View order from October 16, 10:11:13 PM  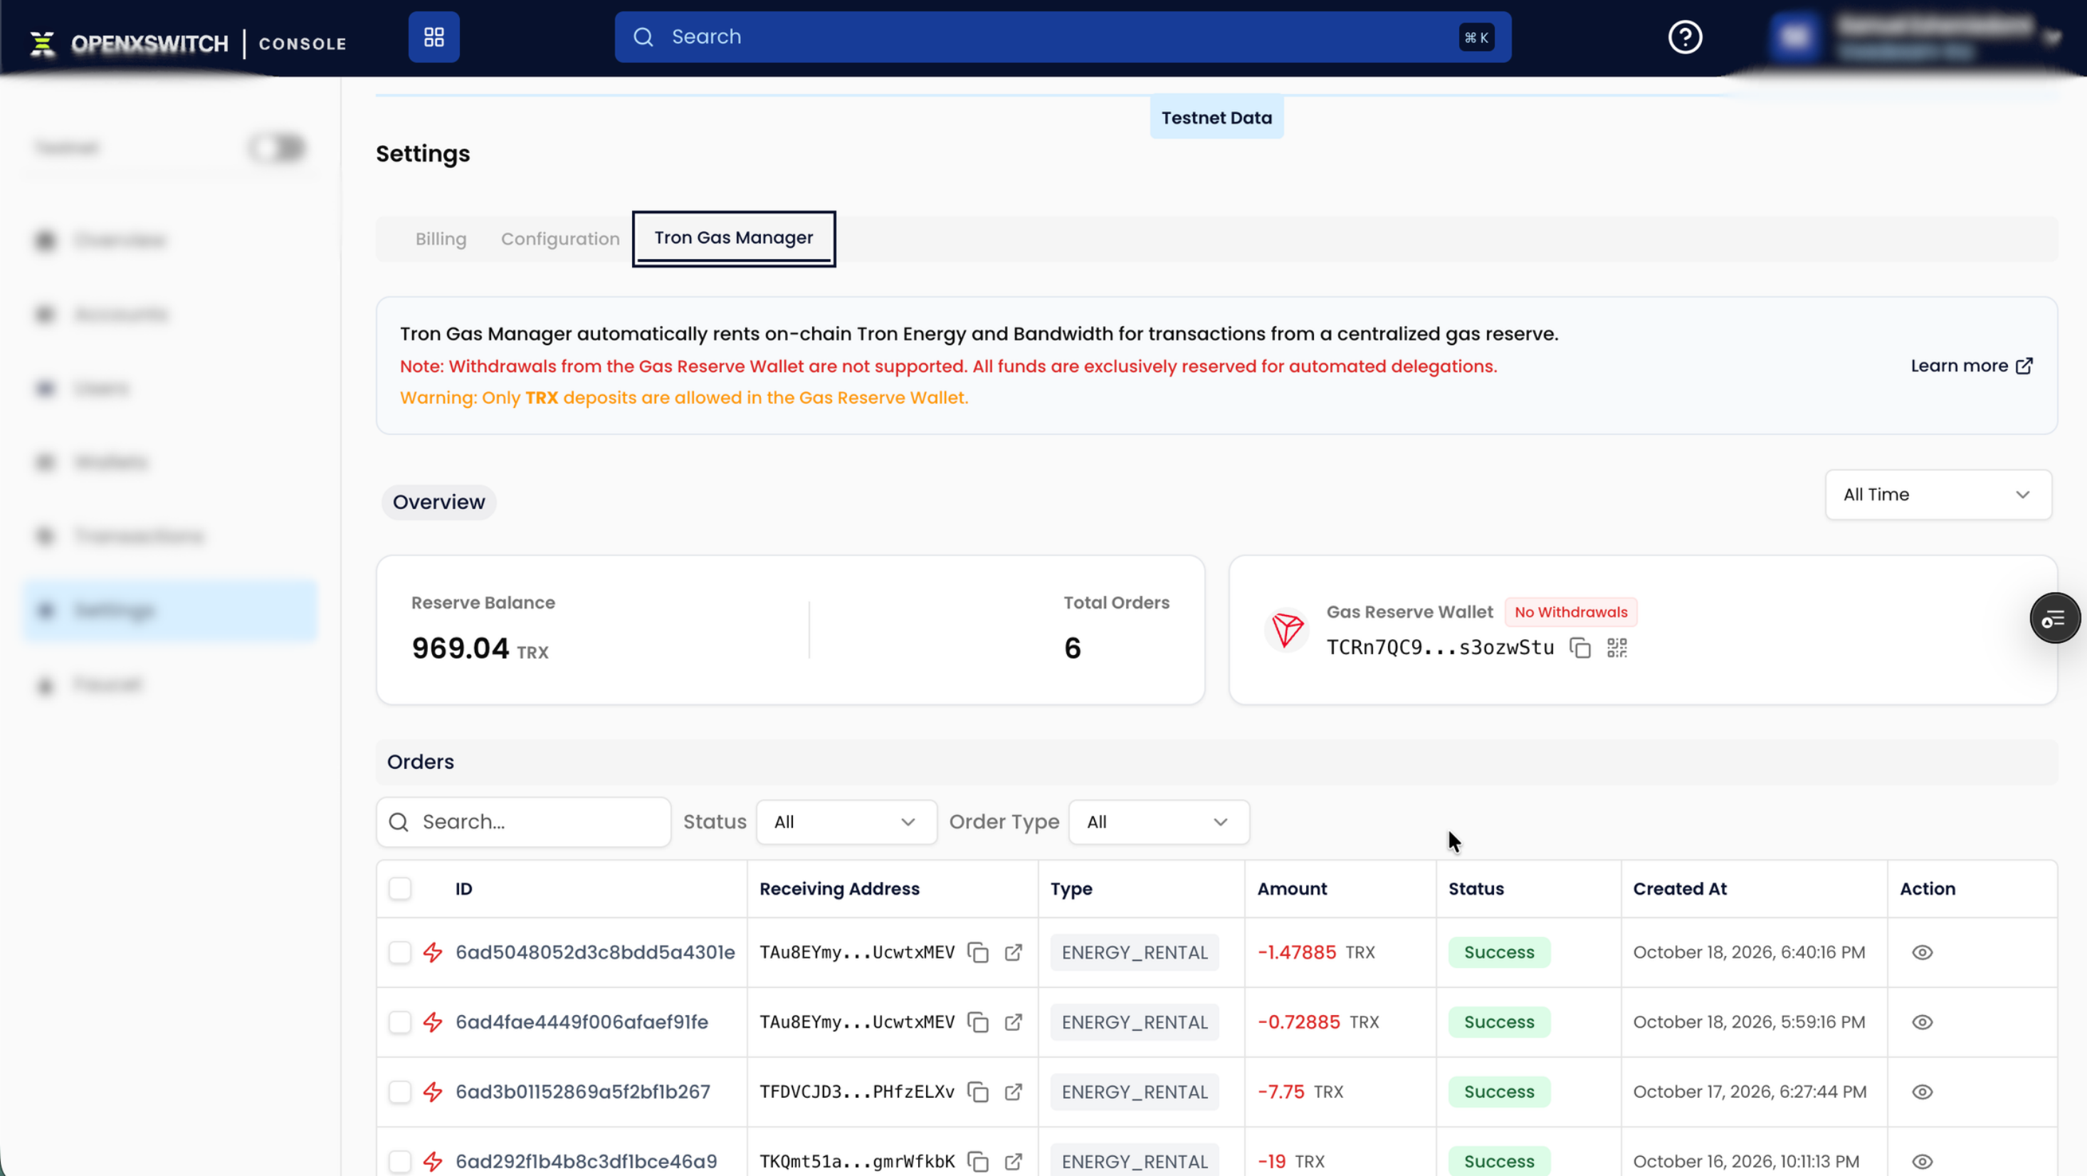[x=1922, y=1162]
